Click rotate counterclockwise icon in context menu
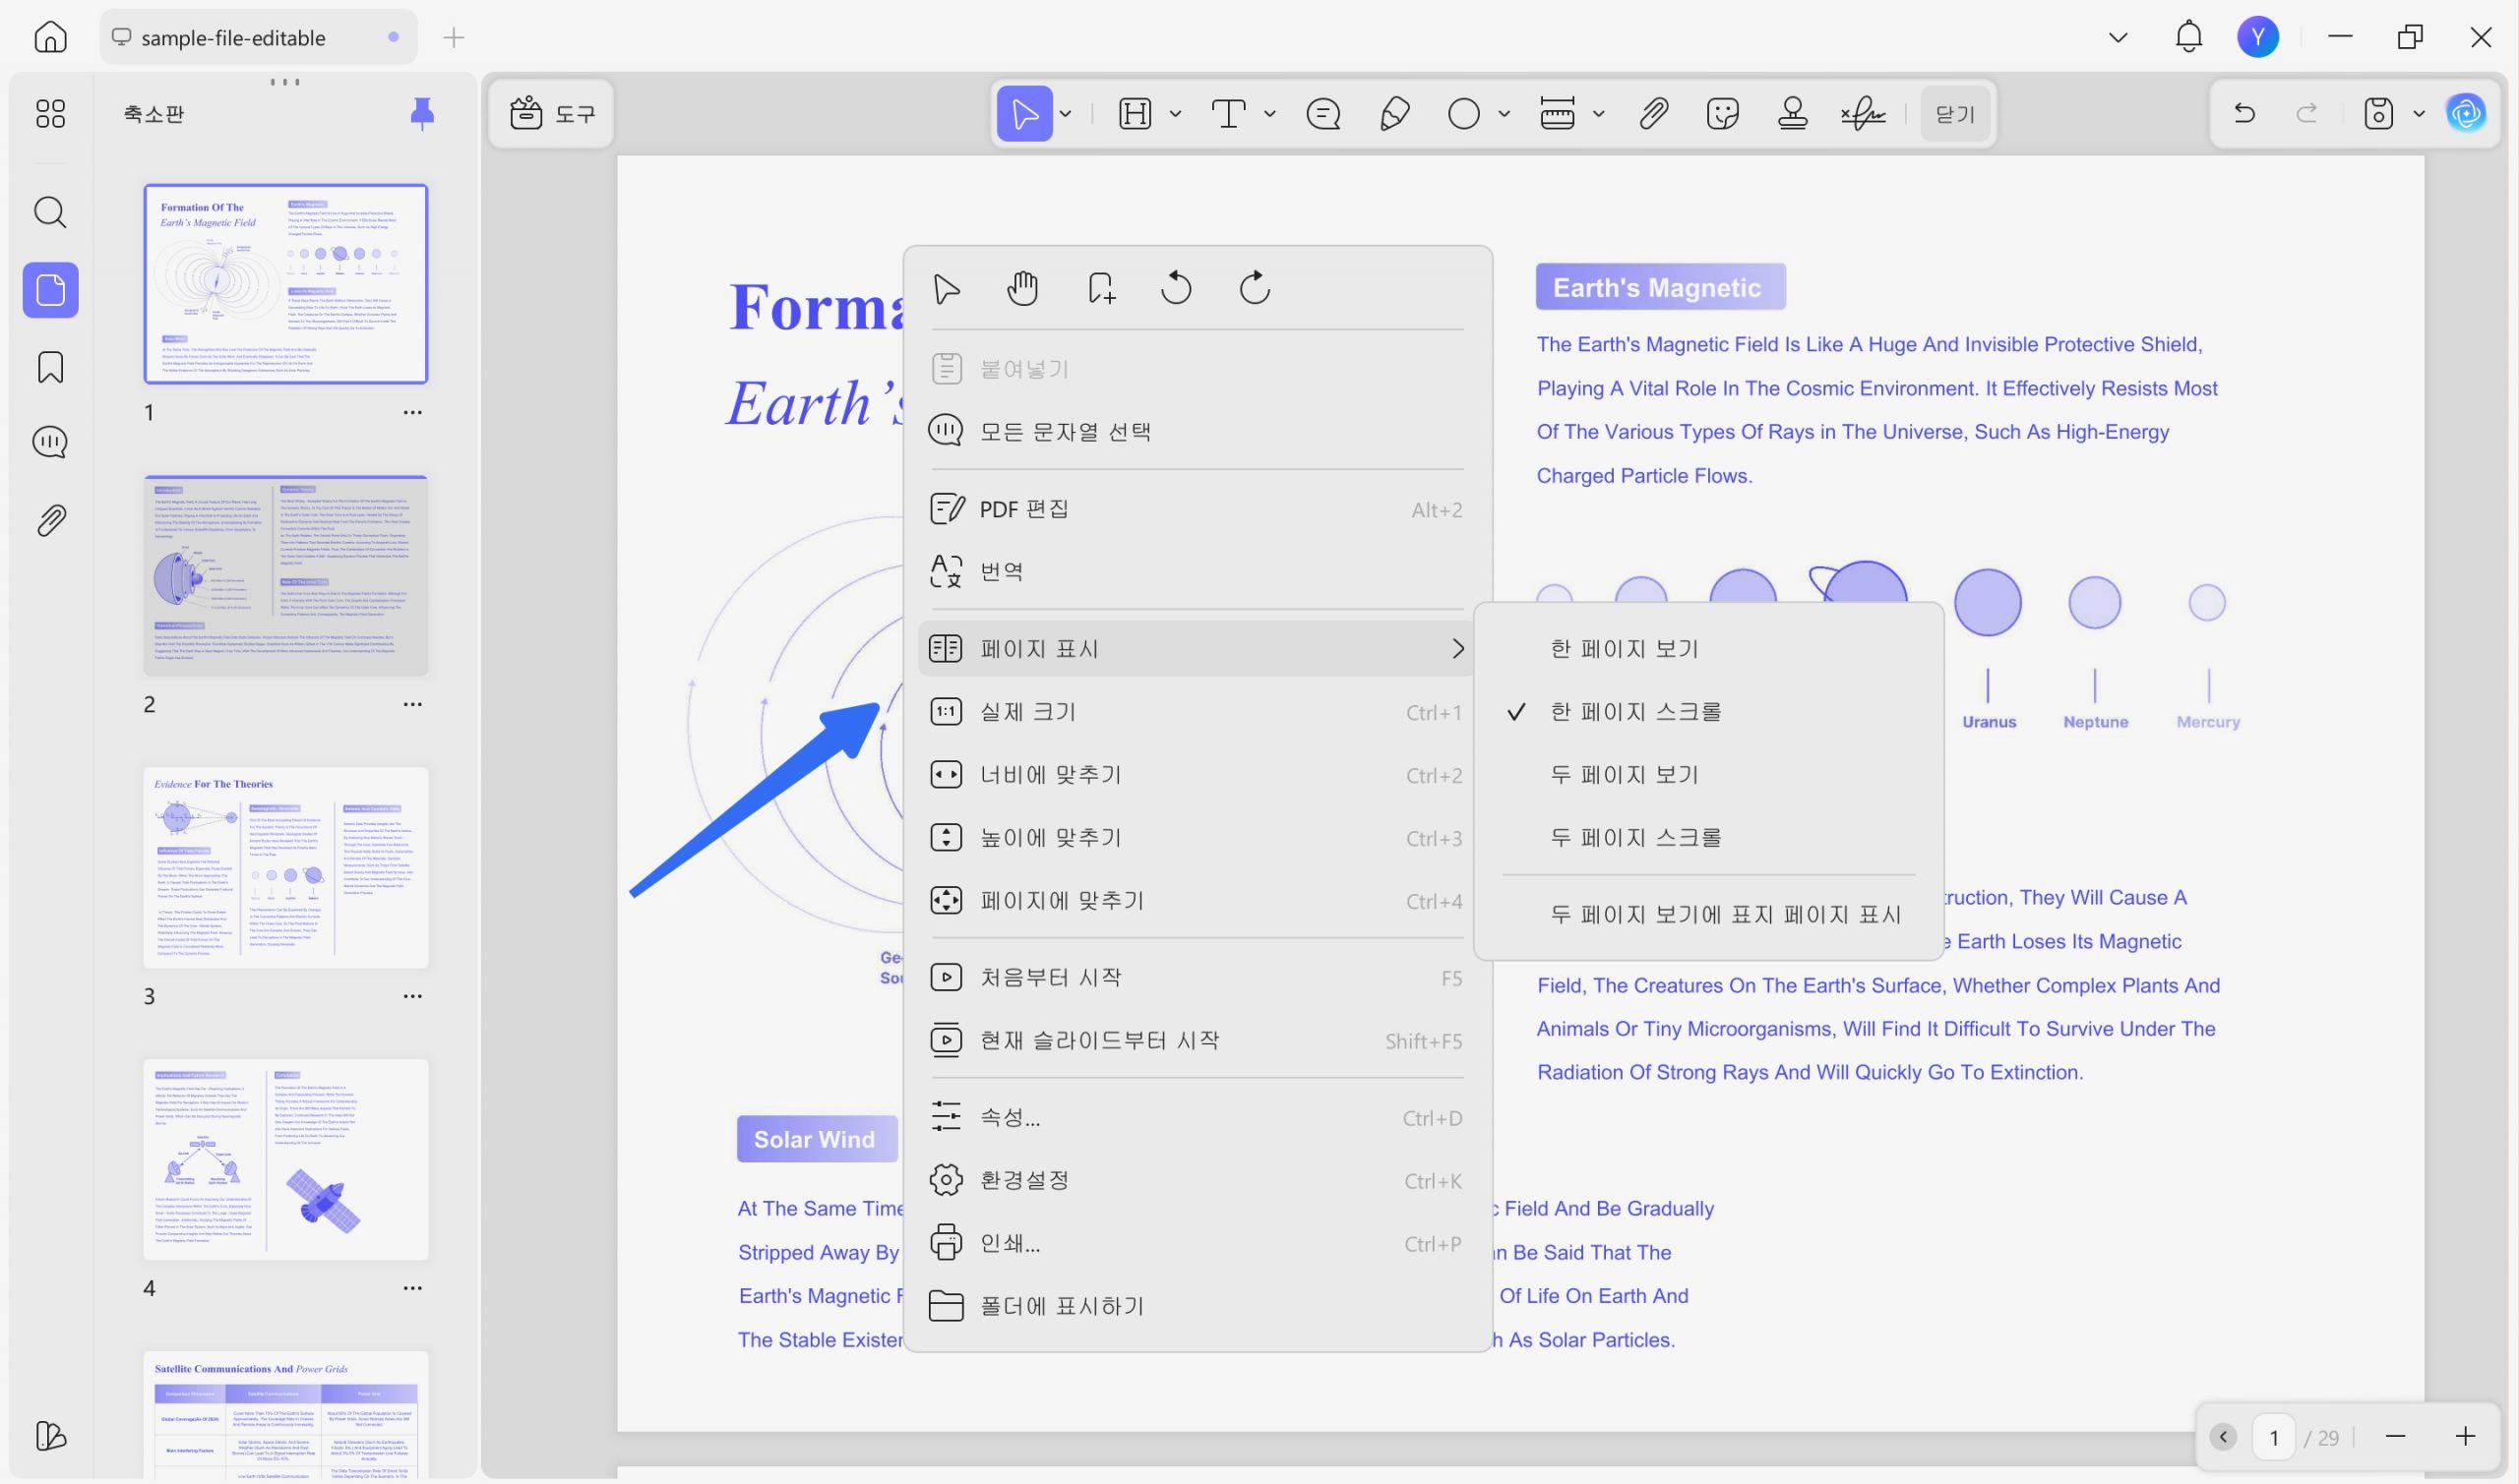The image size is (2519, 1484). [x=1177, y=289]
